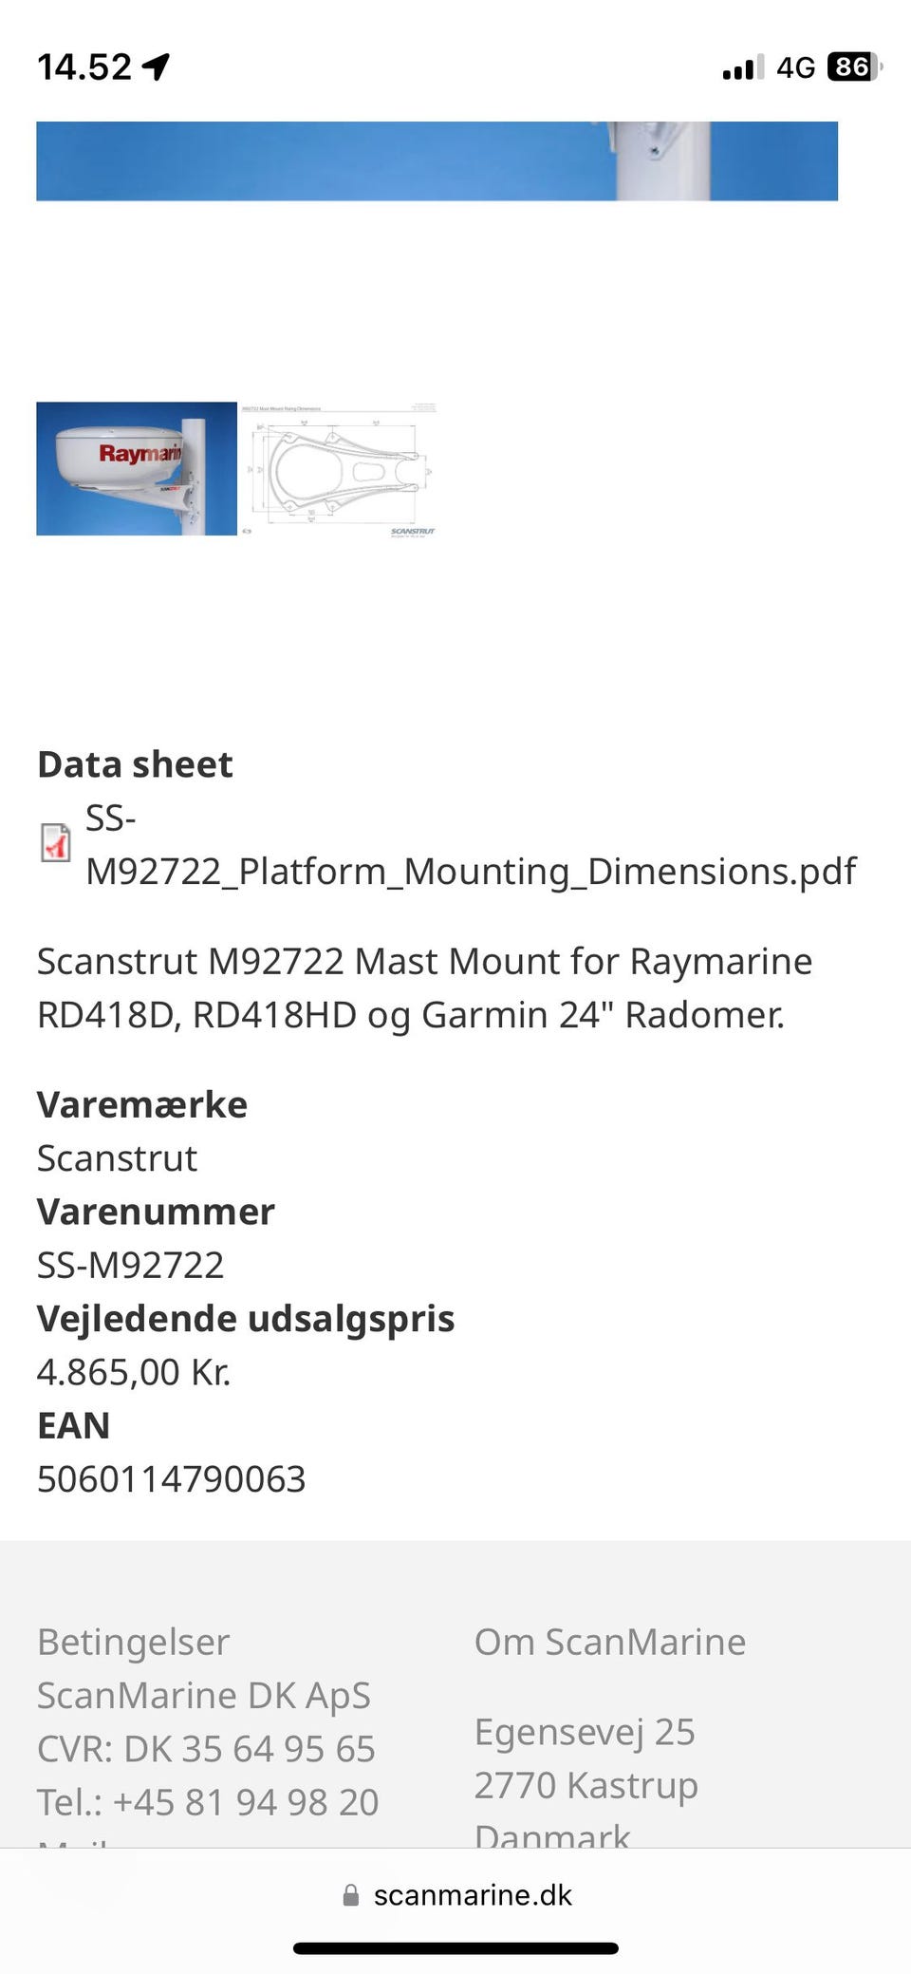Open the mounting dimensions drawing thumbnail
Screen dimensions: 911x1974
(x=338, y=468)
